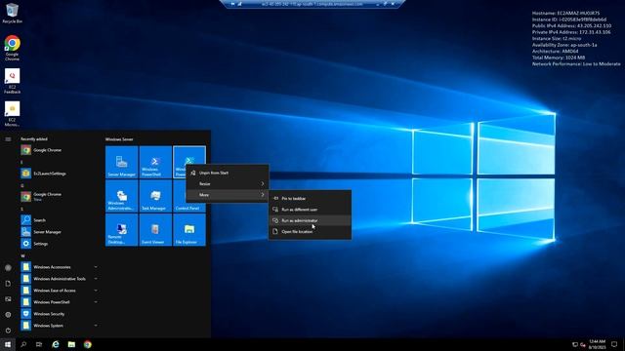Choose Unpin from Start
This screenshot has width=625, height=351.
[228, 173]
